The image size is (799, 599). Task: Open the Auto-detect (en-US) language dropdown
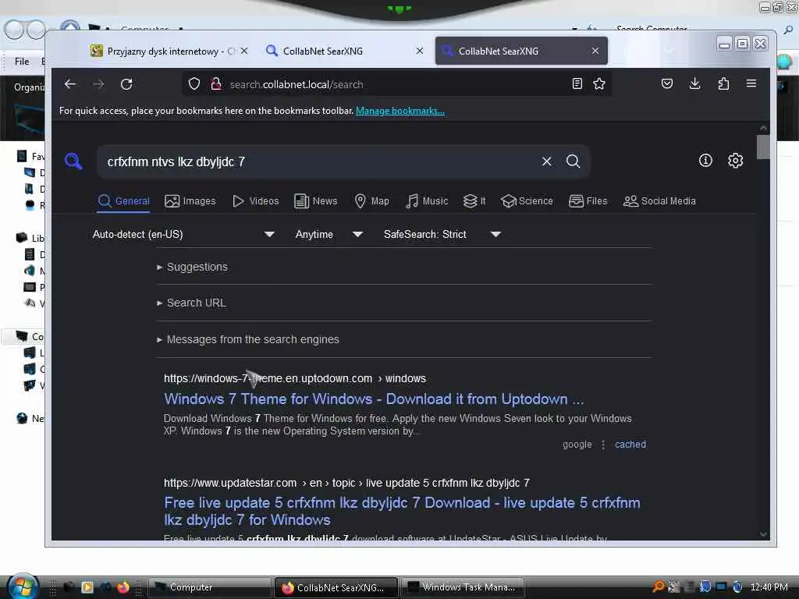[x=183, y=234]
